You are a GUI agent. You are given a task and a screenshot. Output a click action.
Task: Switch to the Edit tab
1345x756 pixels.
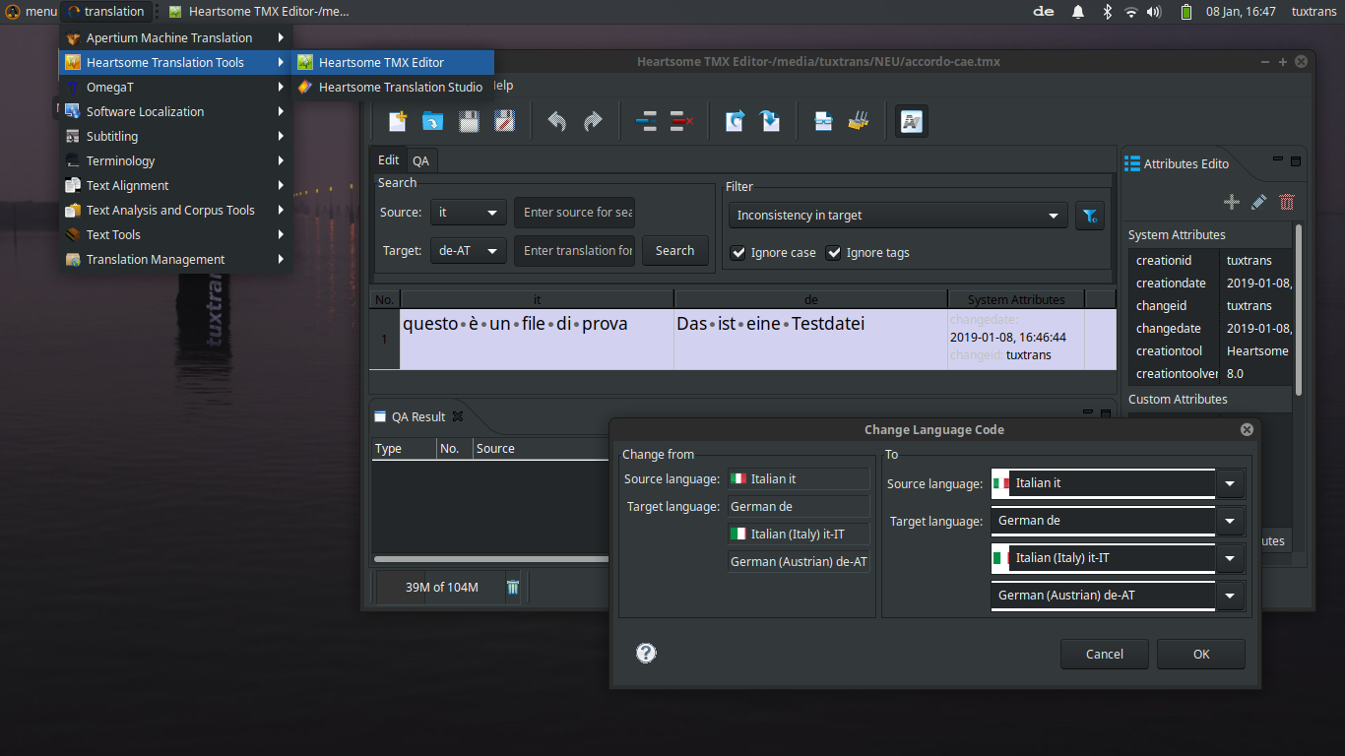tap(389, 159)
